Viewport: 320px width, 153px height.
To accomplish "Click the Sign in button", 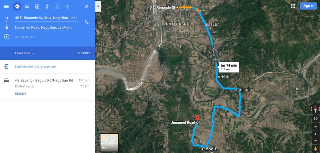I will point(308,6).
